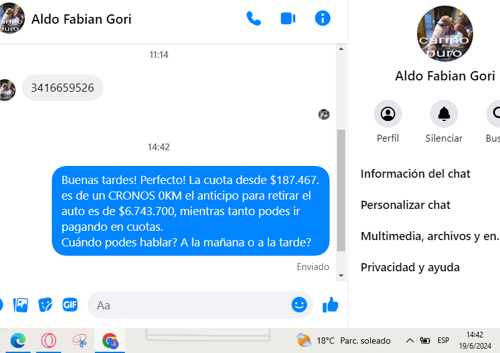Open Opera browser from the taskbar
This screenshot has width=500, height=353.
49,341
